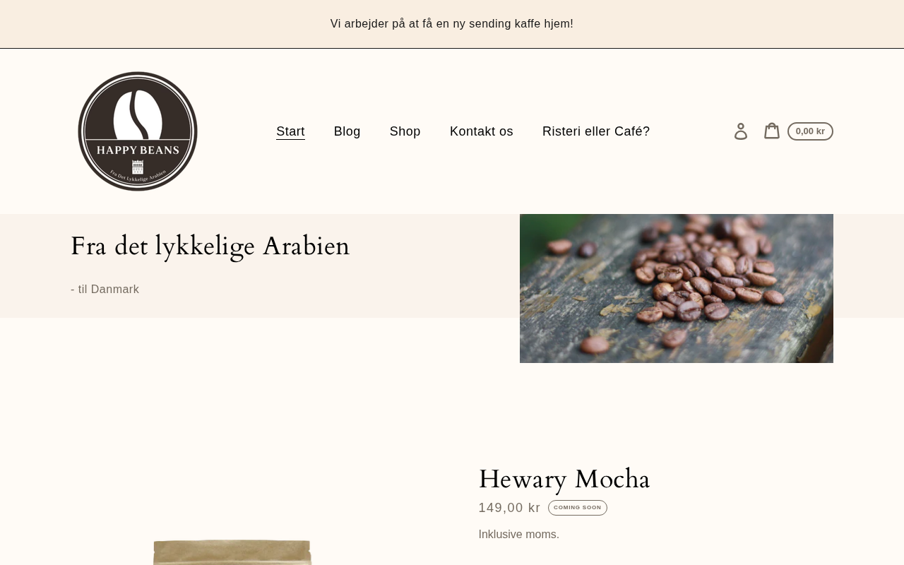Click the Coming Soon badge
This screenshot has height=565, width=904.
(578, 508)
